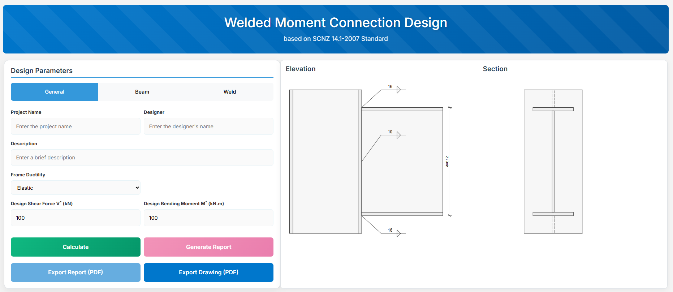Image resolution: width=673 pixels, height=292 pixels.
Task: Switch to the Weld tab
Action: pos(229,92)
